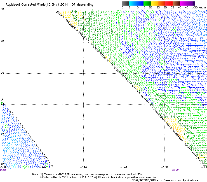
Task: Click the latitude label '28'
Action: tap(2, 41)
